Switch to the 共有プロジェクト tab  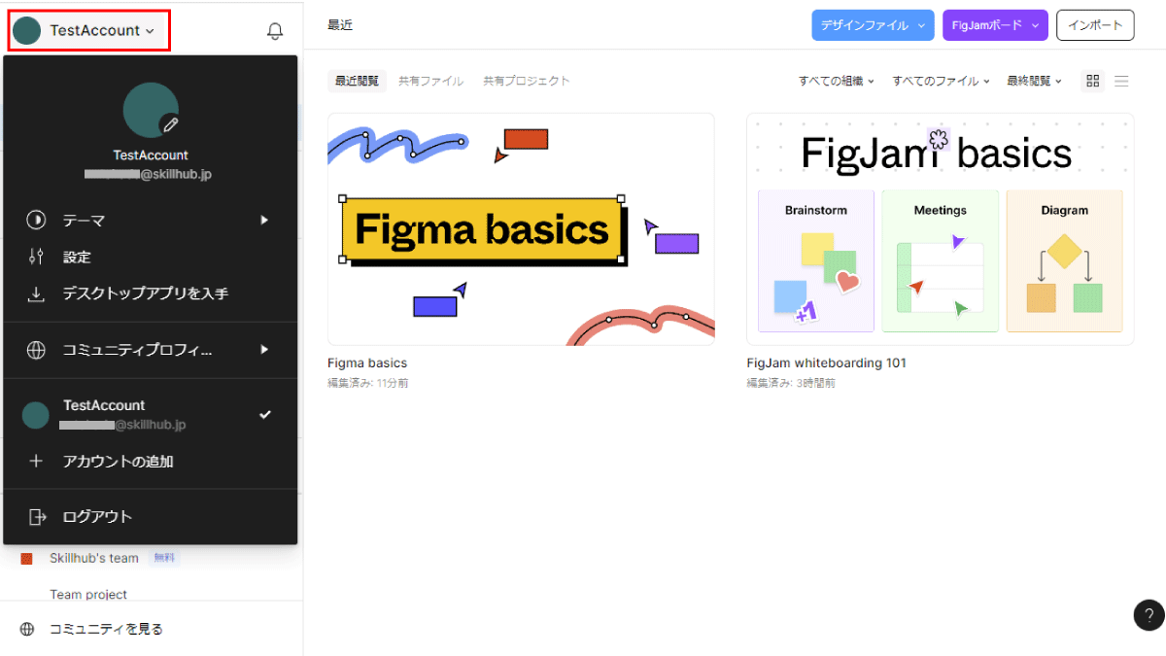point(527,81)
